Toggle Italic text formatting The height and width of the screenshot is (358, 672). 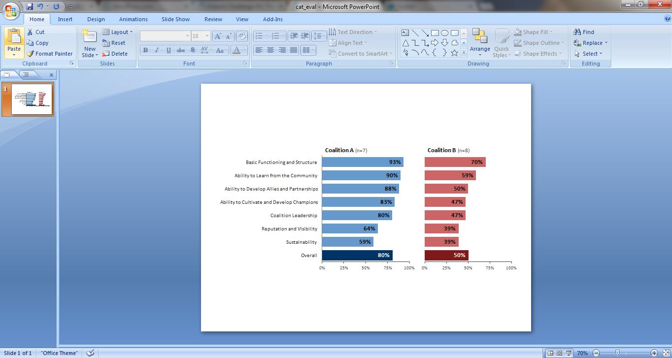(x=157, y=50)
